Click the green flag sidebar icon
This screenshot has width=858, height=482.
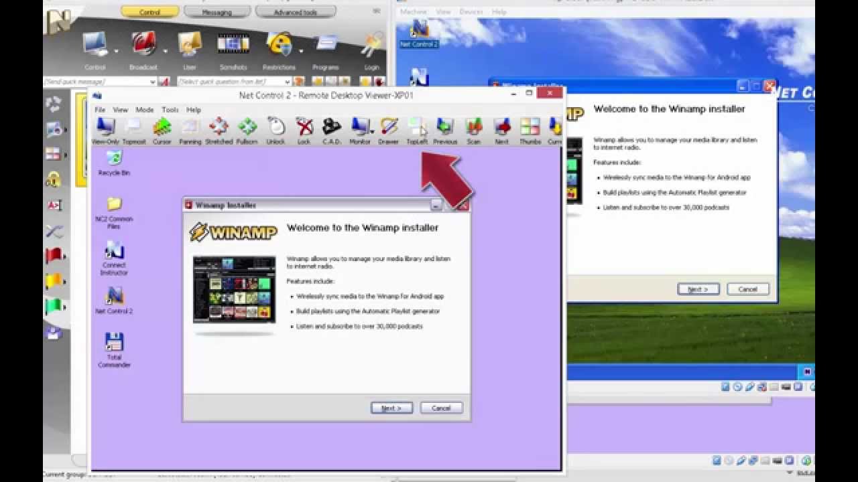click(x=54, y=307)
